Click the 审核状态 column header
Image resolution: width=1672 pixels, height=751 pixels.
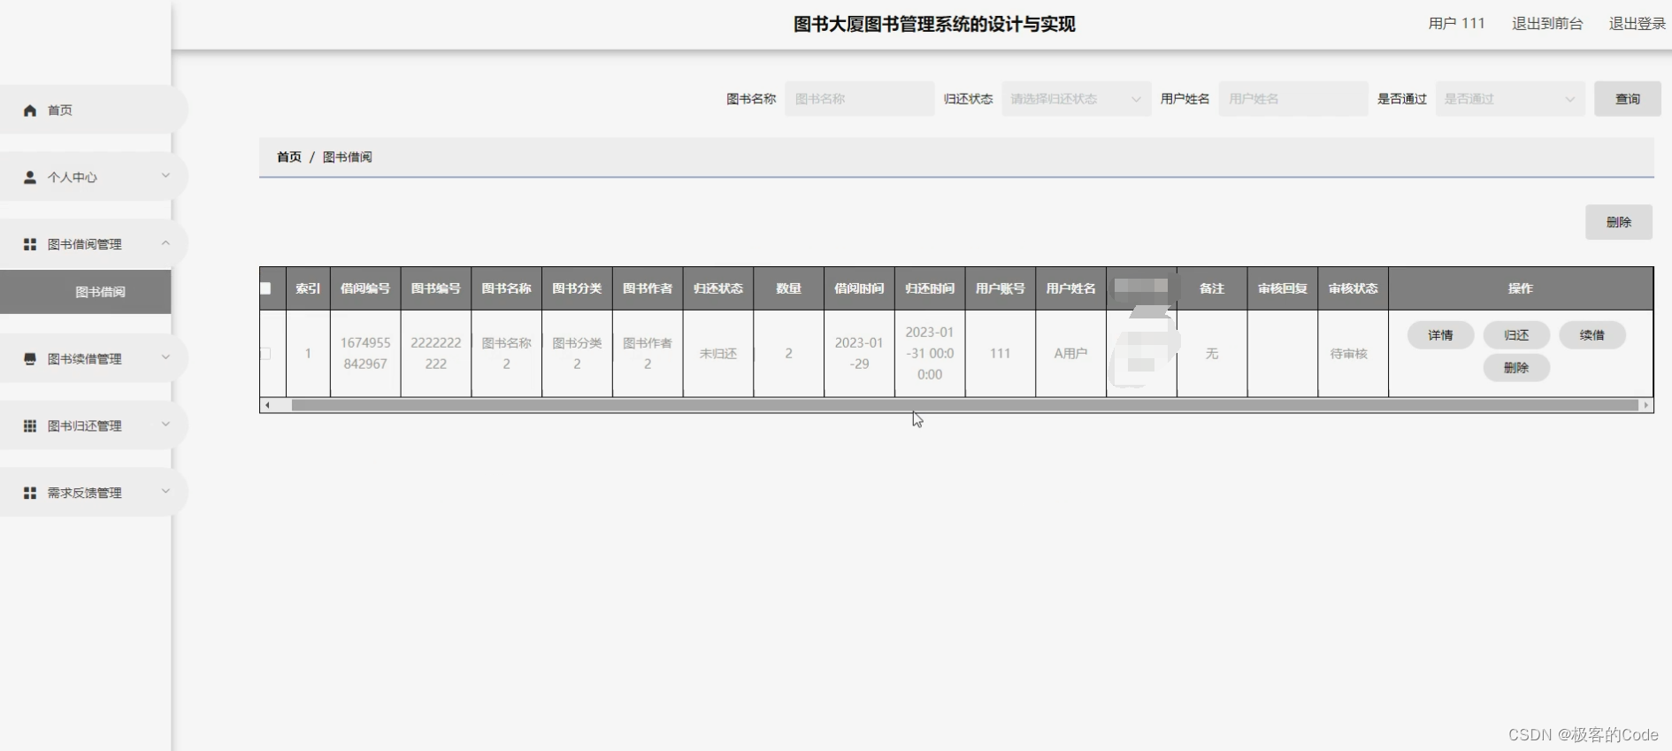pos(1353,288)
